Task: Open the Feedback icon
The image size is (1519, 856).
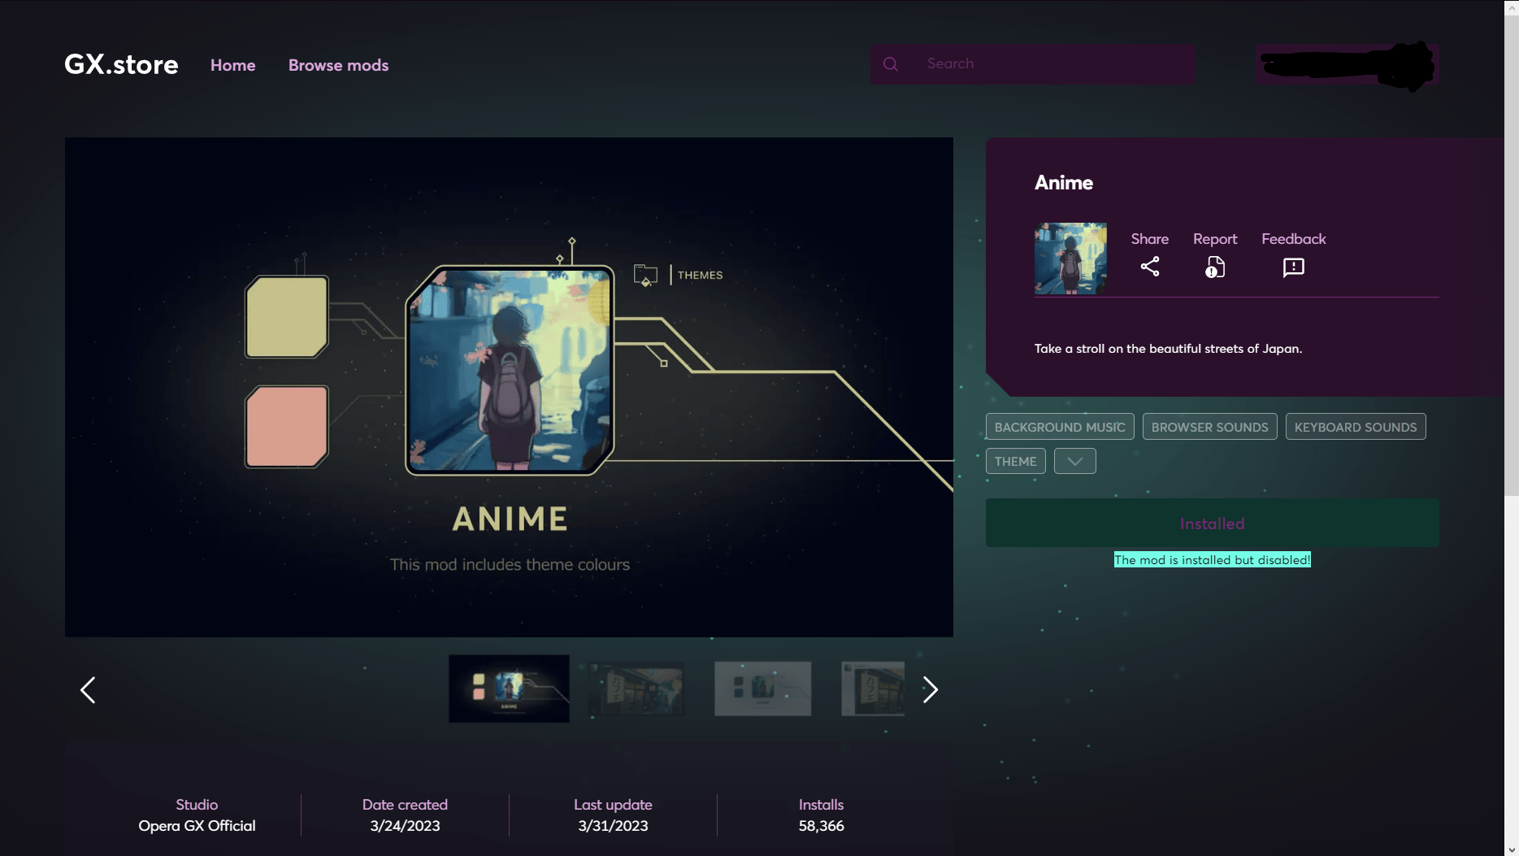Action: tap(1292, 267)
